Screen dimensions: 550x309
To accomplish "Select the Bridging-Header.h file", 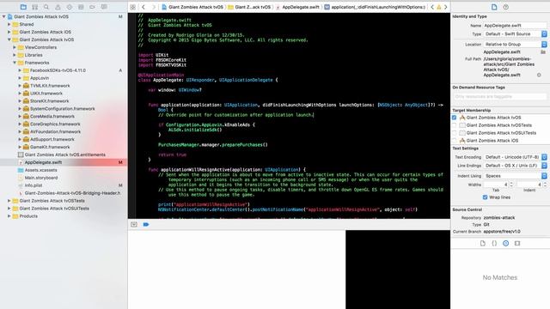I will coord(72,193).
